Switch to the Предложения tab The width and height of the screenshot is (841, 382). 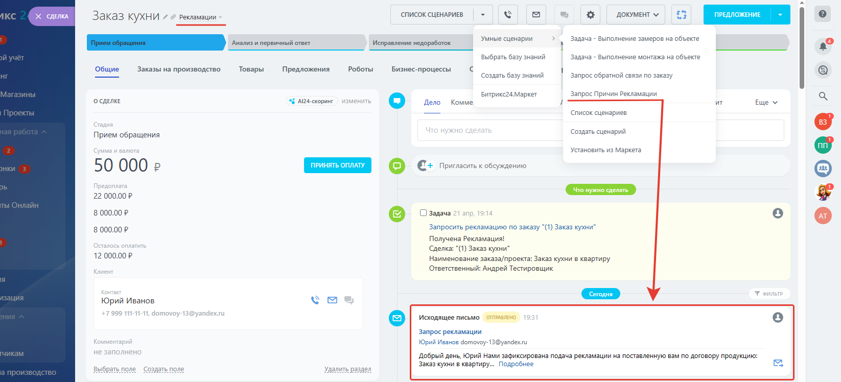click(x=306, y=69)
